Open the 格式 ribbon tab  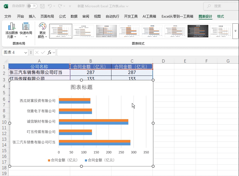click(x=220, y=16)
